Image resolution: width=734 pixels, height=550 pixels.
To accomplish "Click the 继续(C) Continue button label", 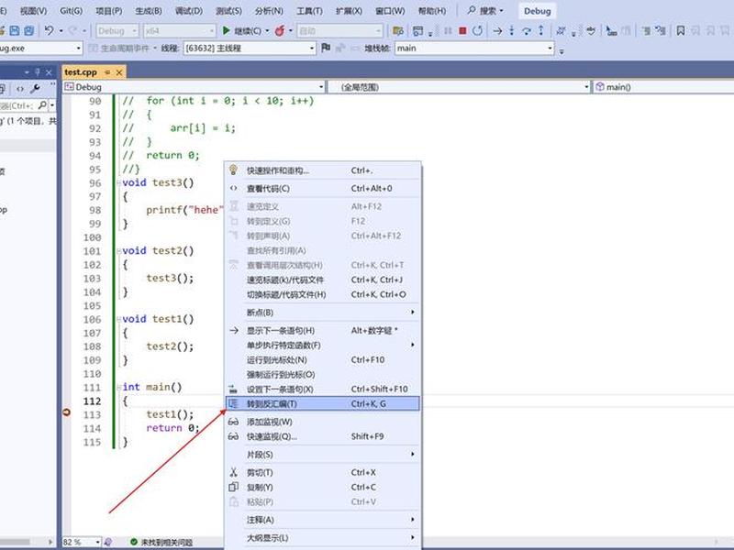I will tap(248, 31).
